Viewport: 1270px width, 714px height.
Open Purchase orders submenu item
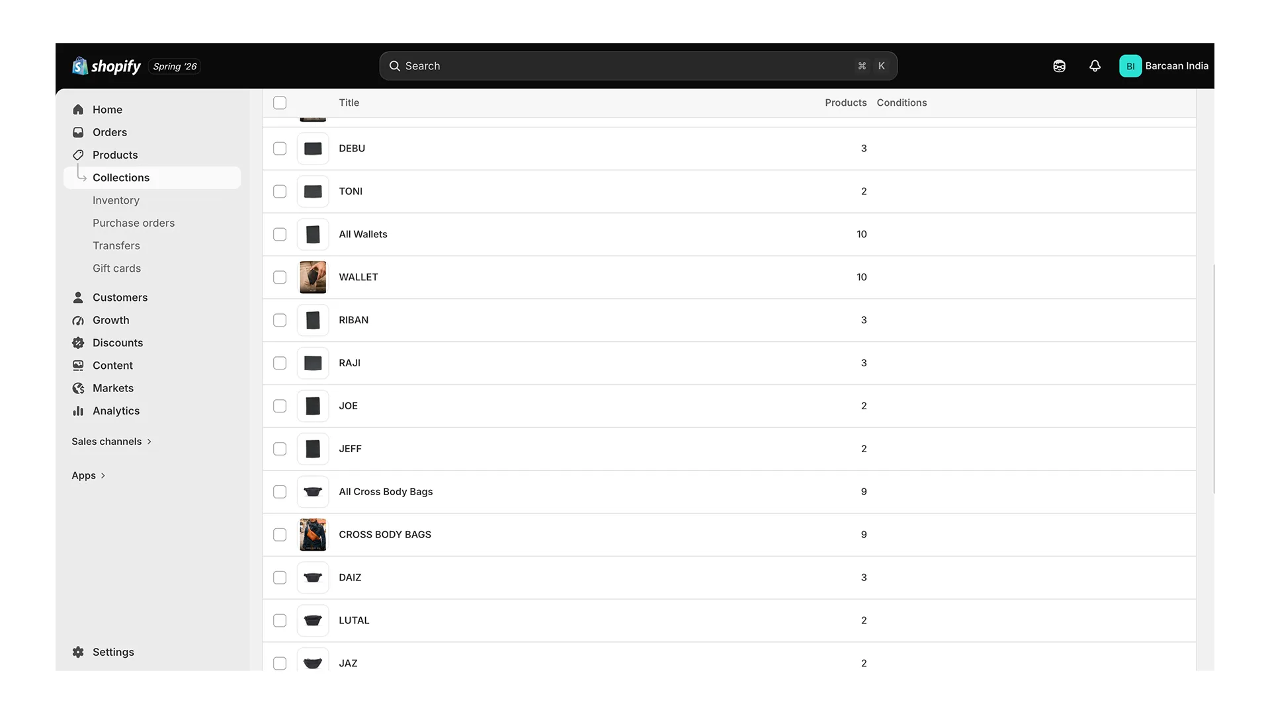coord(134,223)
